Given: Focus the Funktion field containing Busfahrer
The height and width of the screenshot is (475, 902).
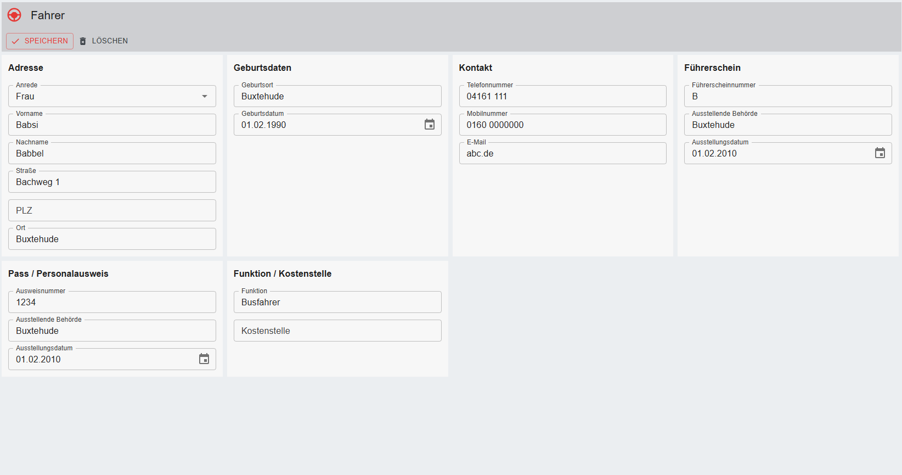Looking at the screenshot, I should click(337, 303).
